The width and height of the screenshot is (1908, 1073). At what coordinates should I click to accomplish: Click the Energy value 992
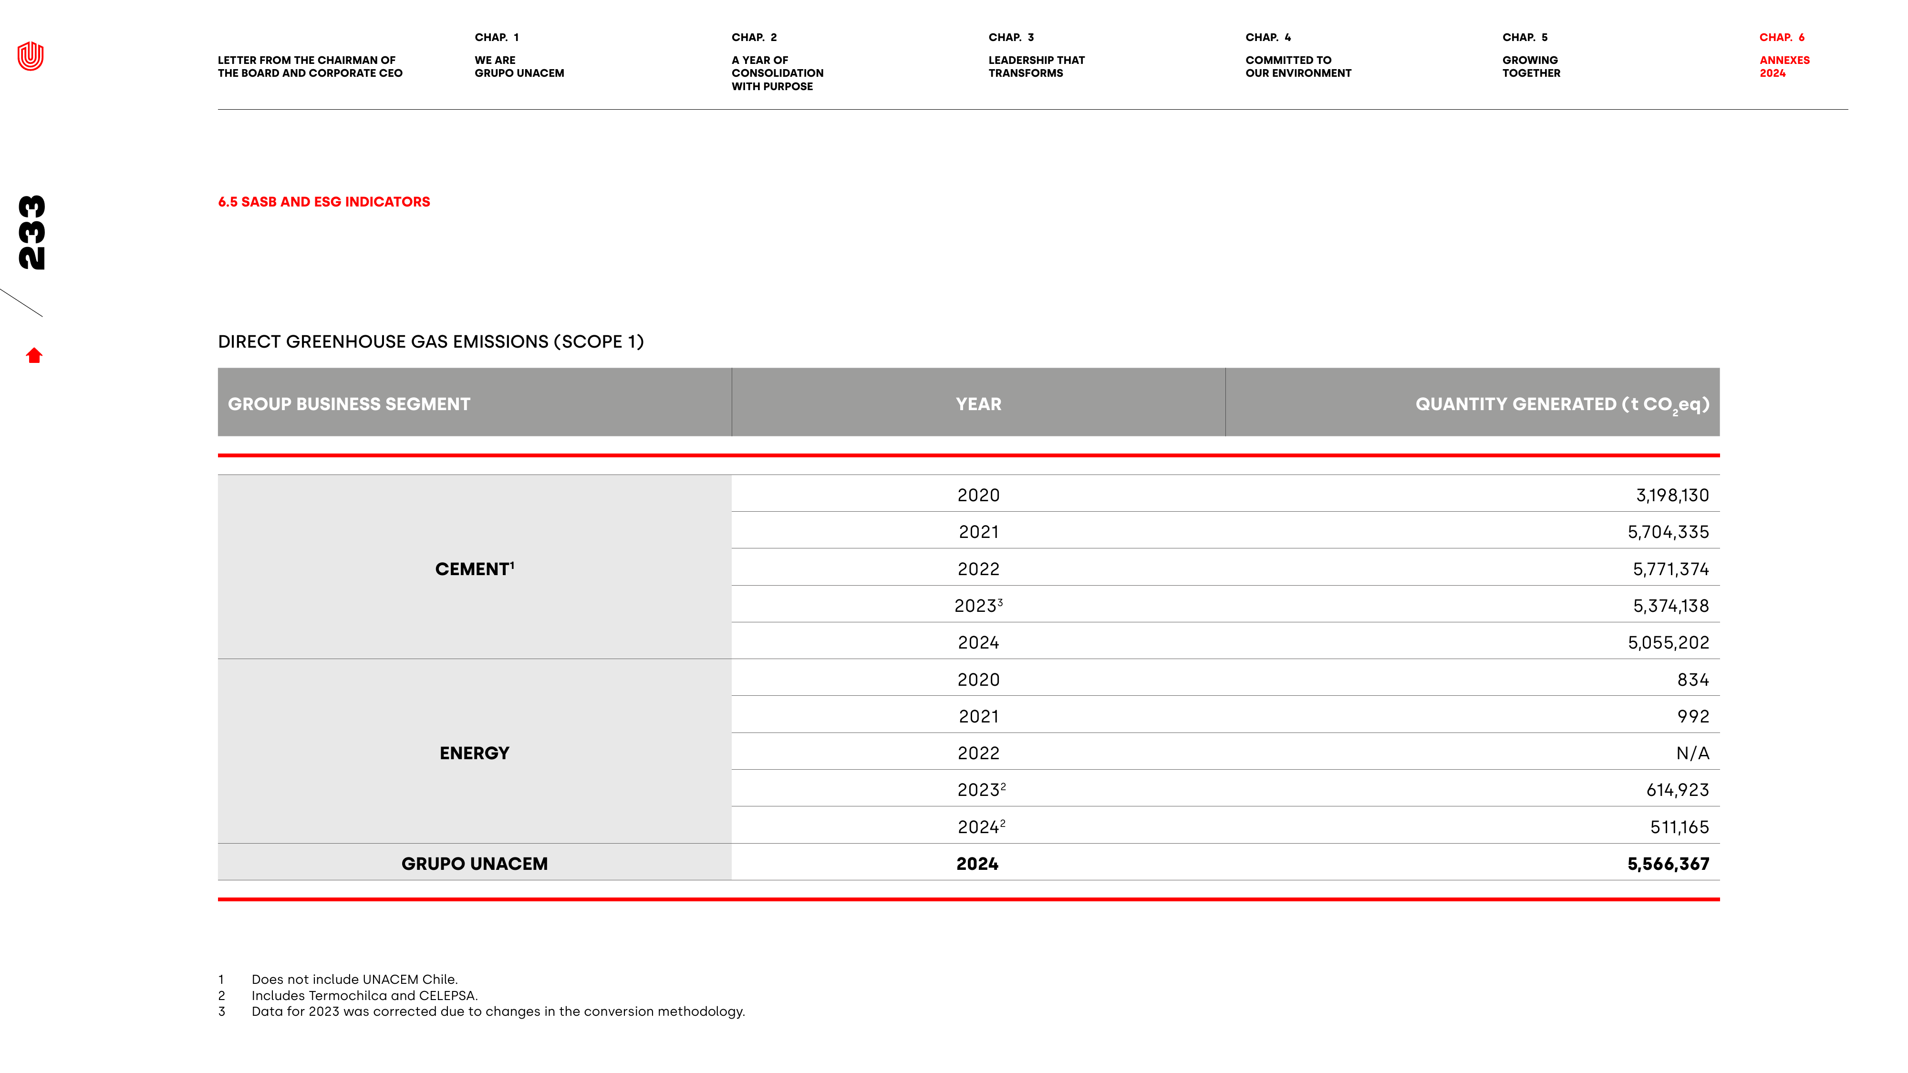[1692, 716]
